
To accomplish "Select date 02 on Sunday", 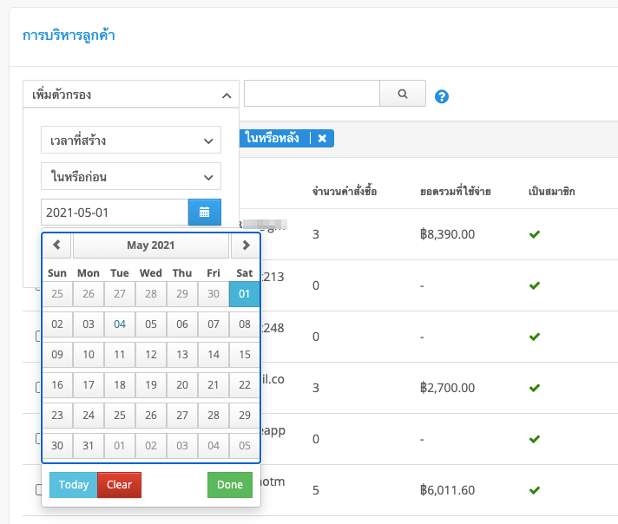I will click(x=57, y=324).
